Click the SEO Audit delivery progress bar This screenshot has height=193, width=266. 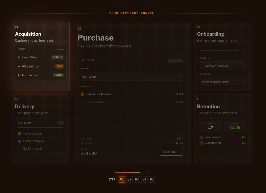tap(41, 127)
